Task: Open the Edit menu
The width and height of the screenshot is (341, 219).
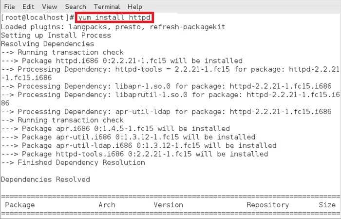Action: click(28, 7)
